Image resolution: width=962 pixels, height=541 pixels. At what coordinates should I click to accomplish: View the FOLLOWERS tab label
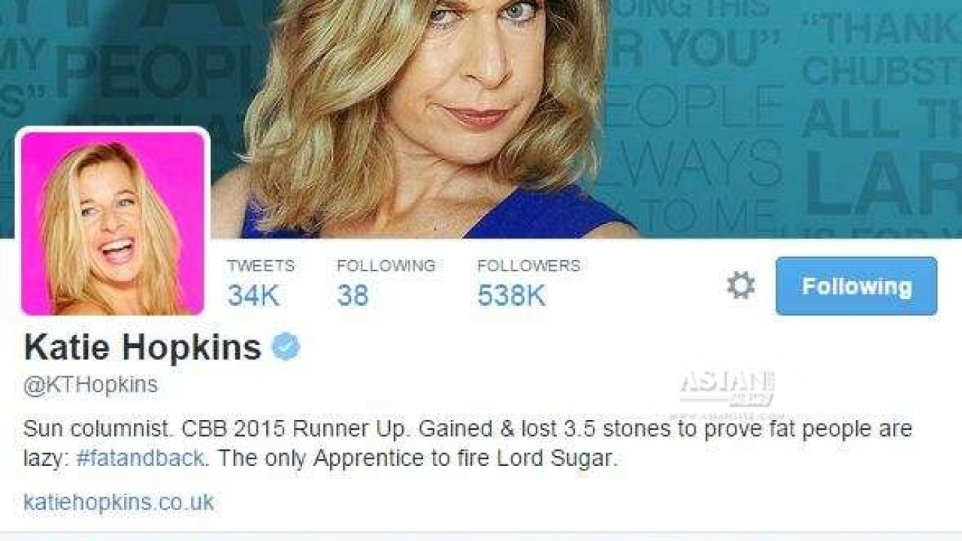point(529,266)
